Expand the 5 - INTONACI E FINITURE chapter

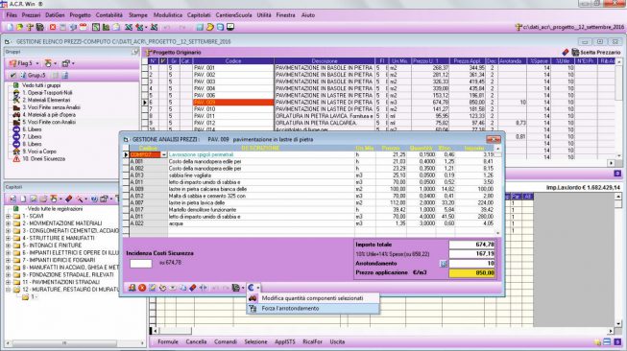coord(8,246)
